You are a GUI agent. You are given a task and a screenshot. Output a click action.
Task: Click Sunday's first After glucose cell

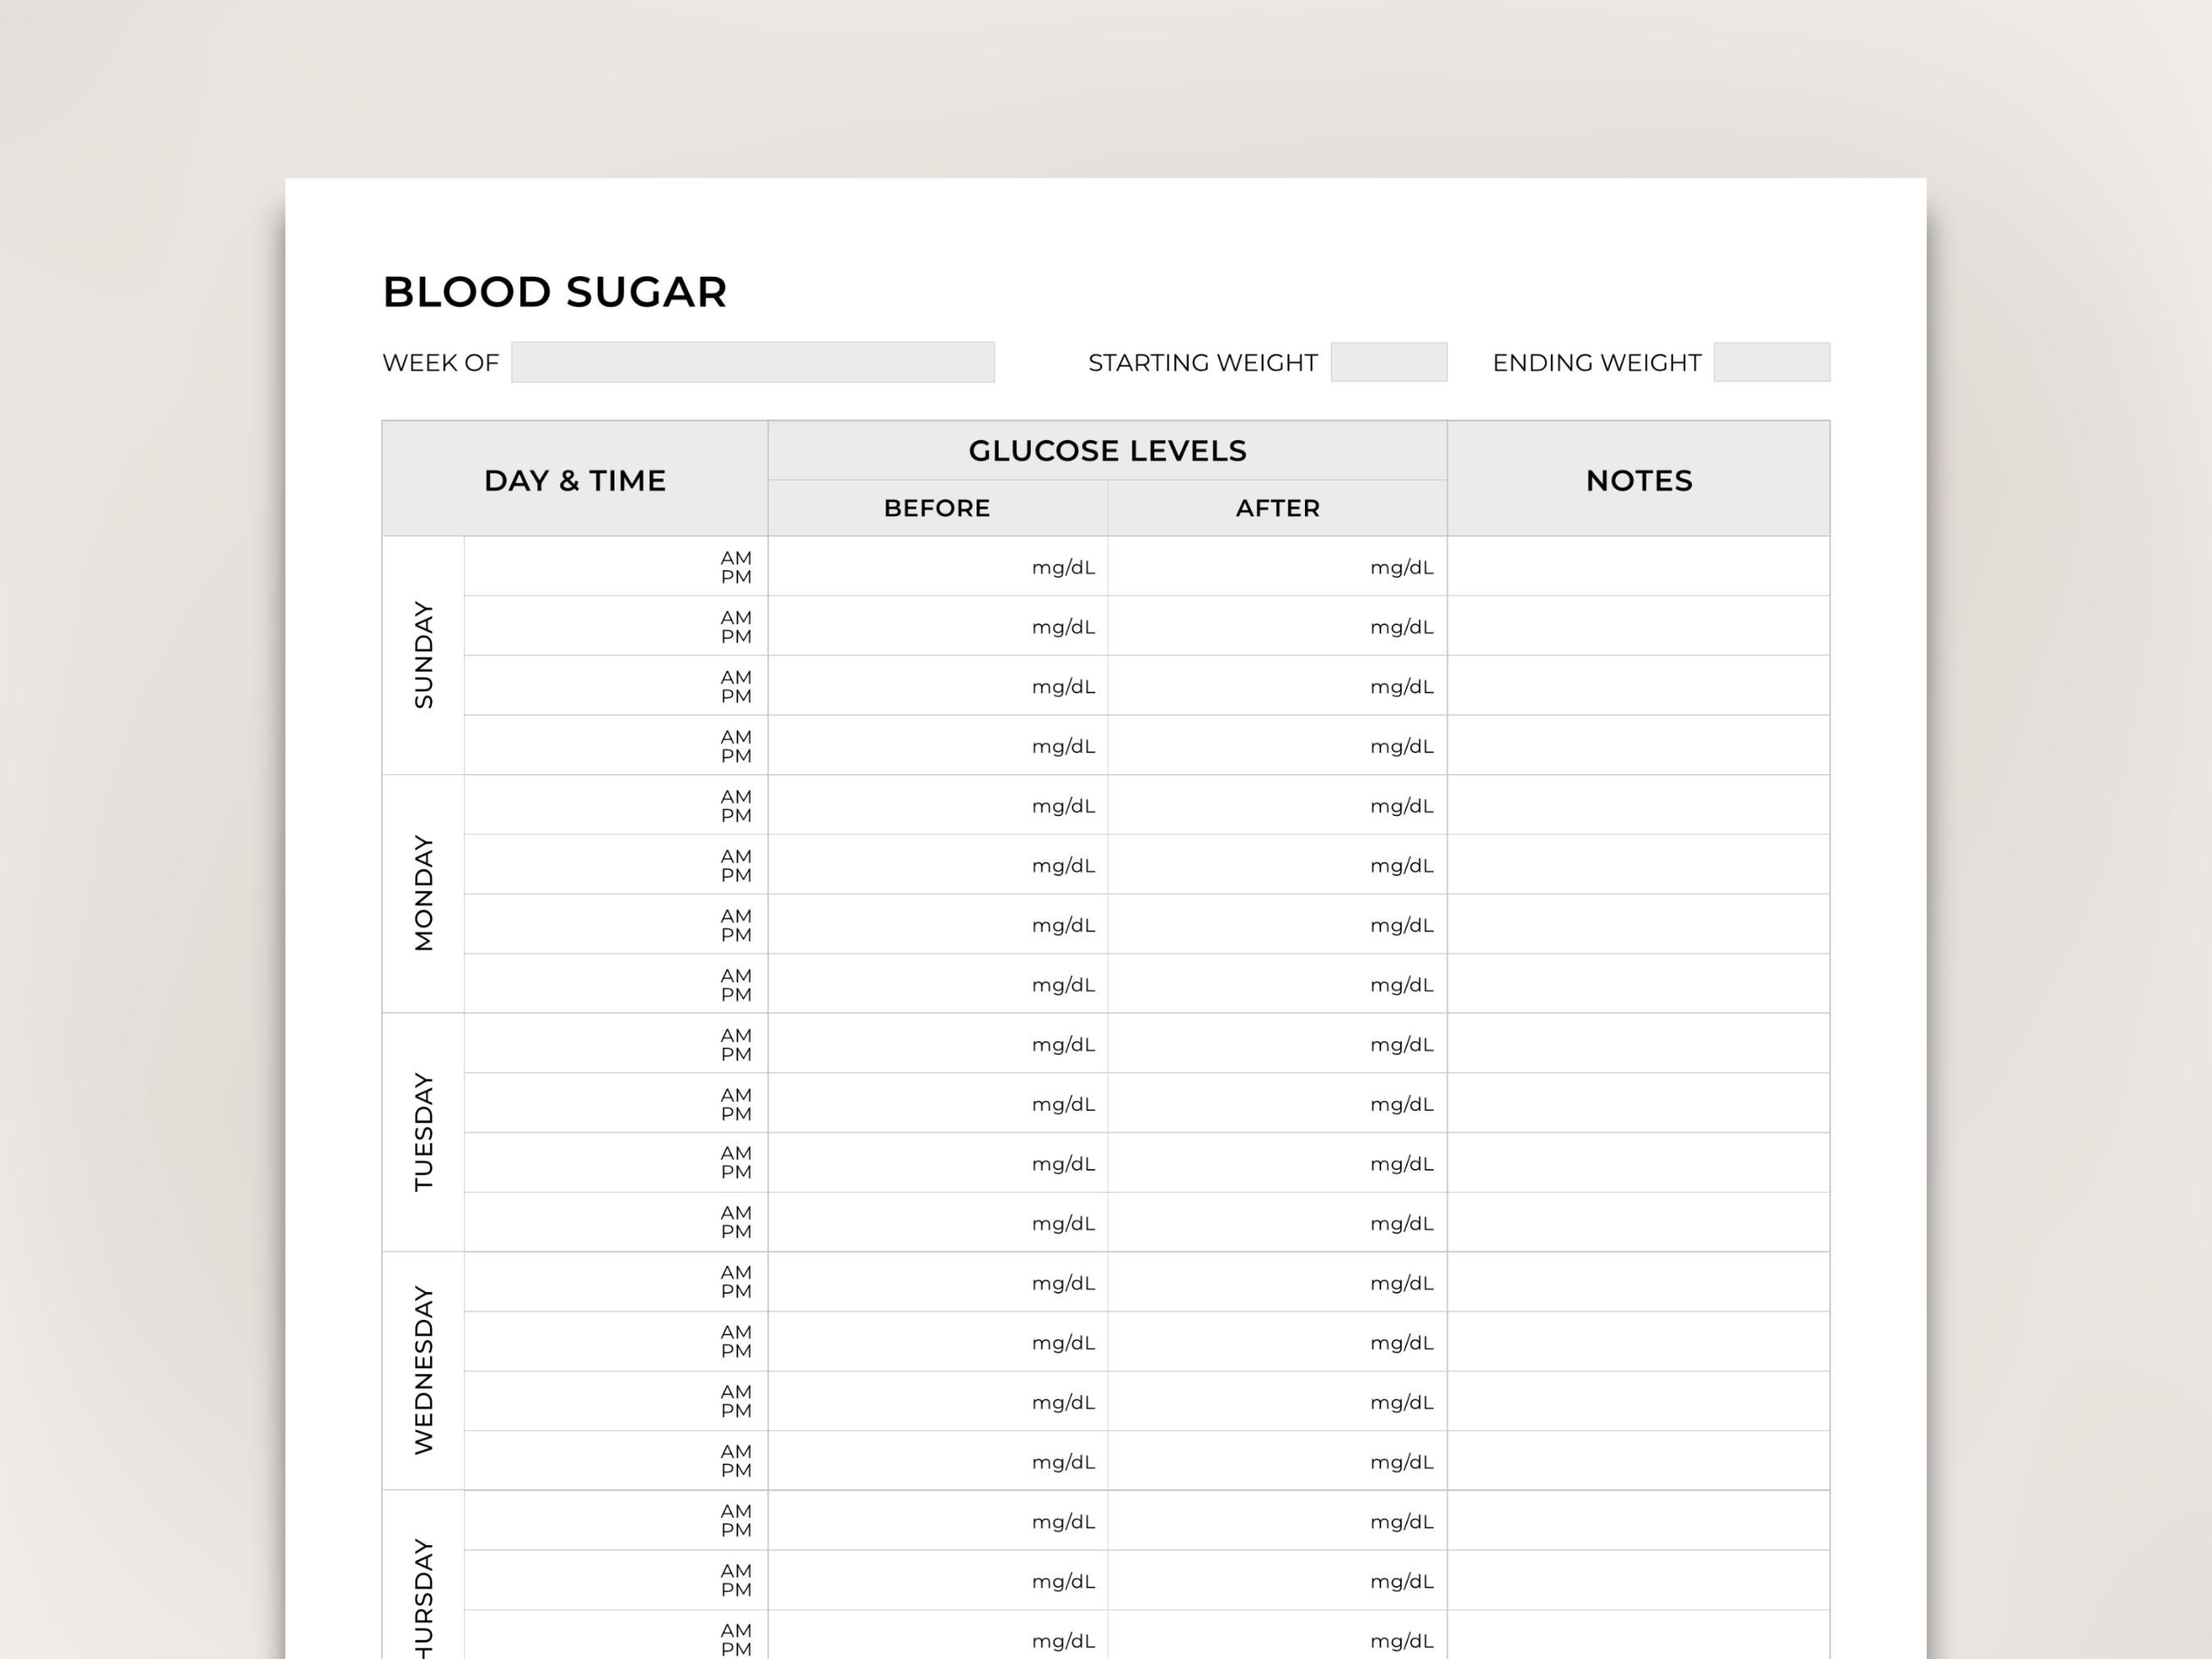point(1278,566)
